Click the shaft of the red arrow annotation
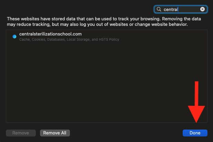 (196, 93)
